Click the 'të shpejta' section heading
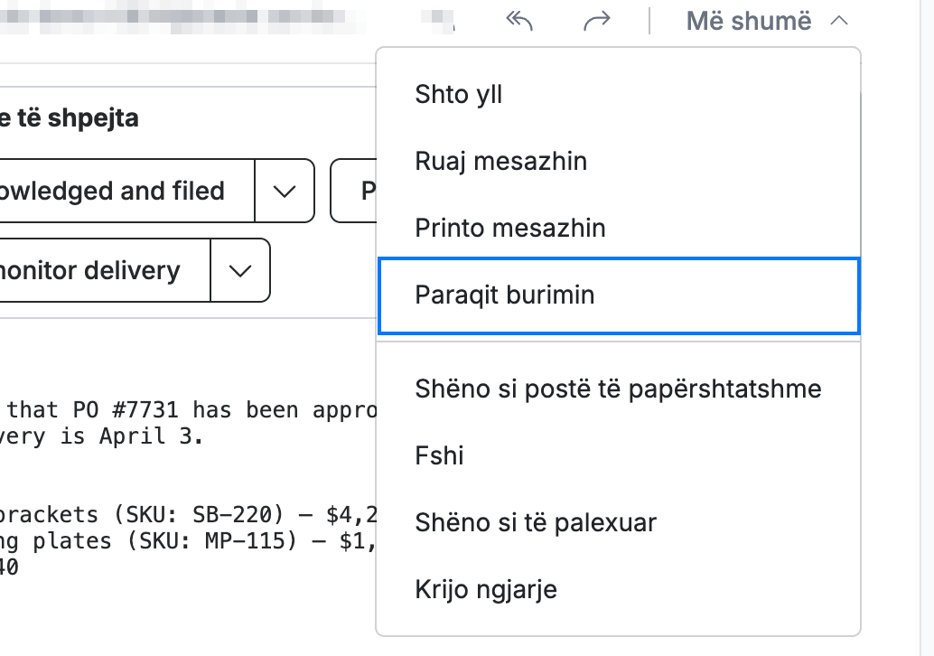This screenshot has width=934, height=656. (70, 117)
